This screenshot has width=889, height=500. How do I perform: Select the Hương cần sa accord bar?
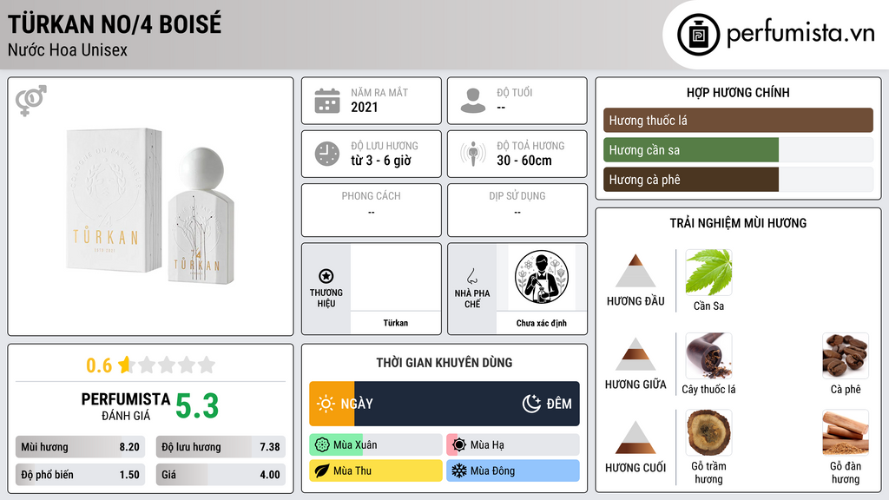point(738,150)
